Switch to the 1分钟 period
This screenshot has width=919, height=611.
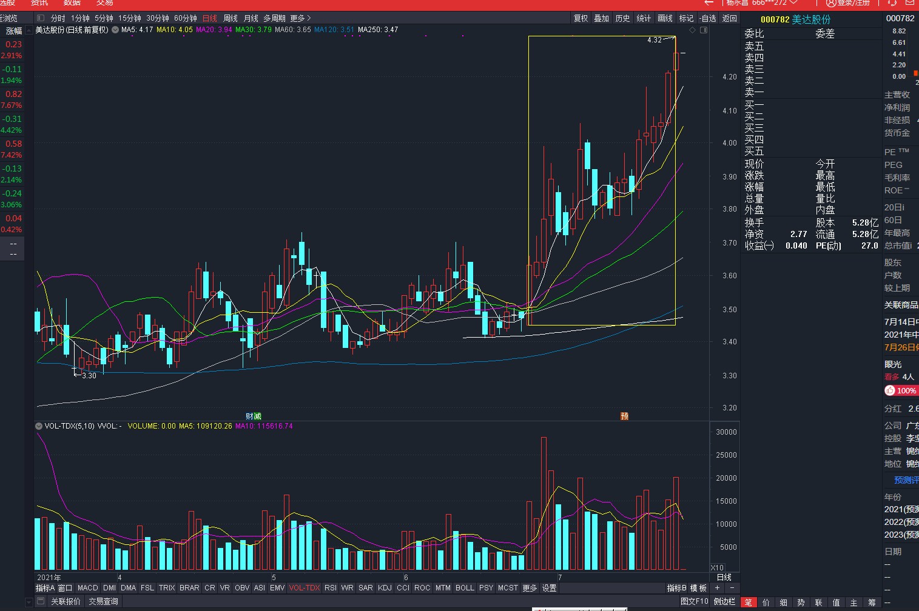tap(80, 18)
